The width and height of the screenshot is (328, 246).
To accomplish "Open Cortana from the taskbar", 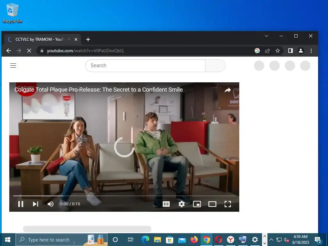I will click(115, 240).
